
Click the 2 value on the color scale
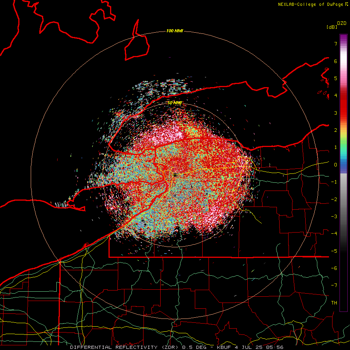pos(336,130)
